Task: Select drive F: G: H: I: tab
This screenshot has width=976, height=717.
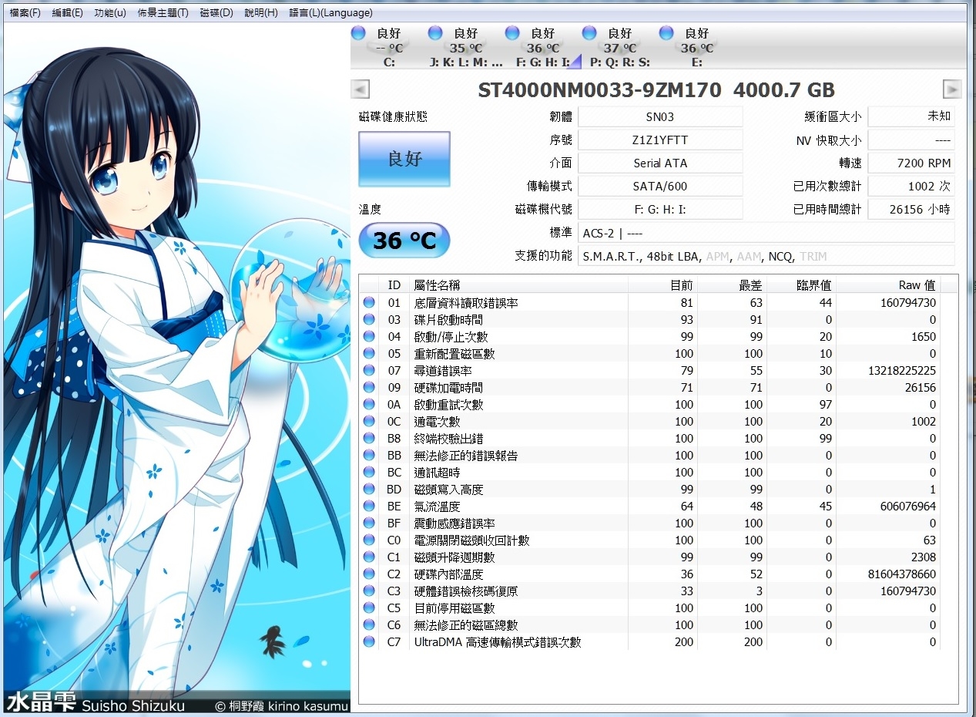Action: pyautogui.click(x=543, y=47)
